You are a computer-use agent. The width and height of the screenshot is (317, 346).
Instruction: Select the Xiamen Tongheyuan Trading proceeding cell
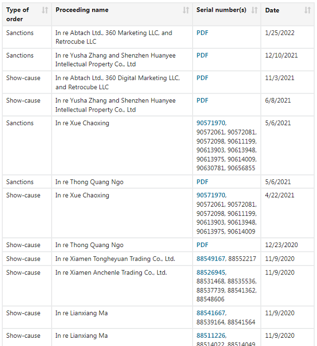[x=115, y=259]
